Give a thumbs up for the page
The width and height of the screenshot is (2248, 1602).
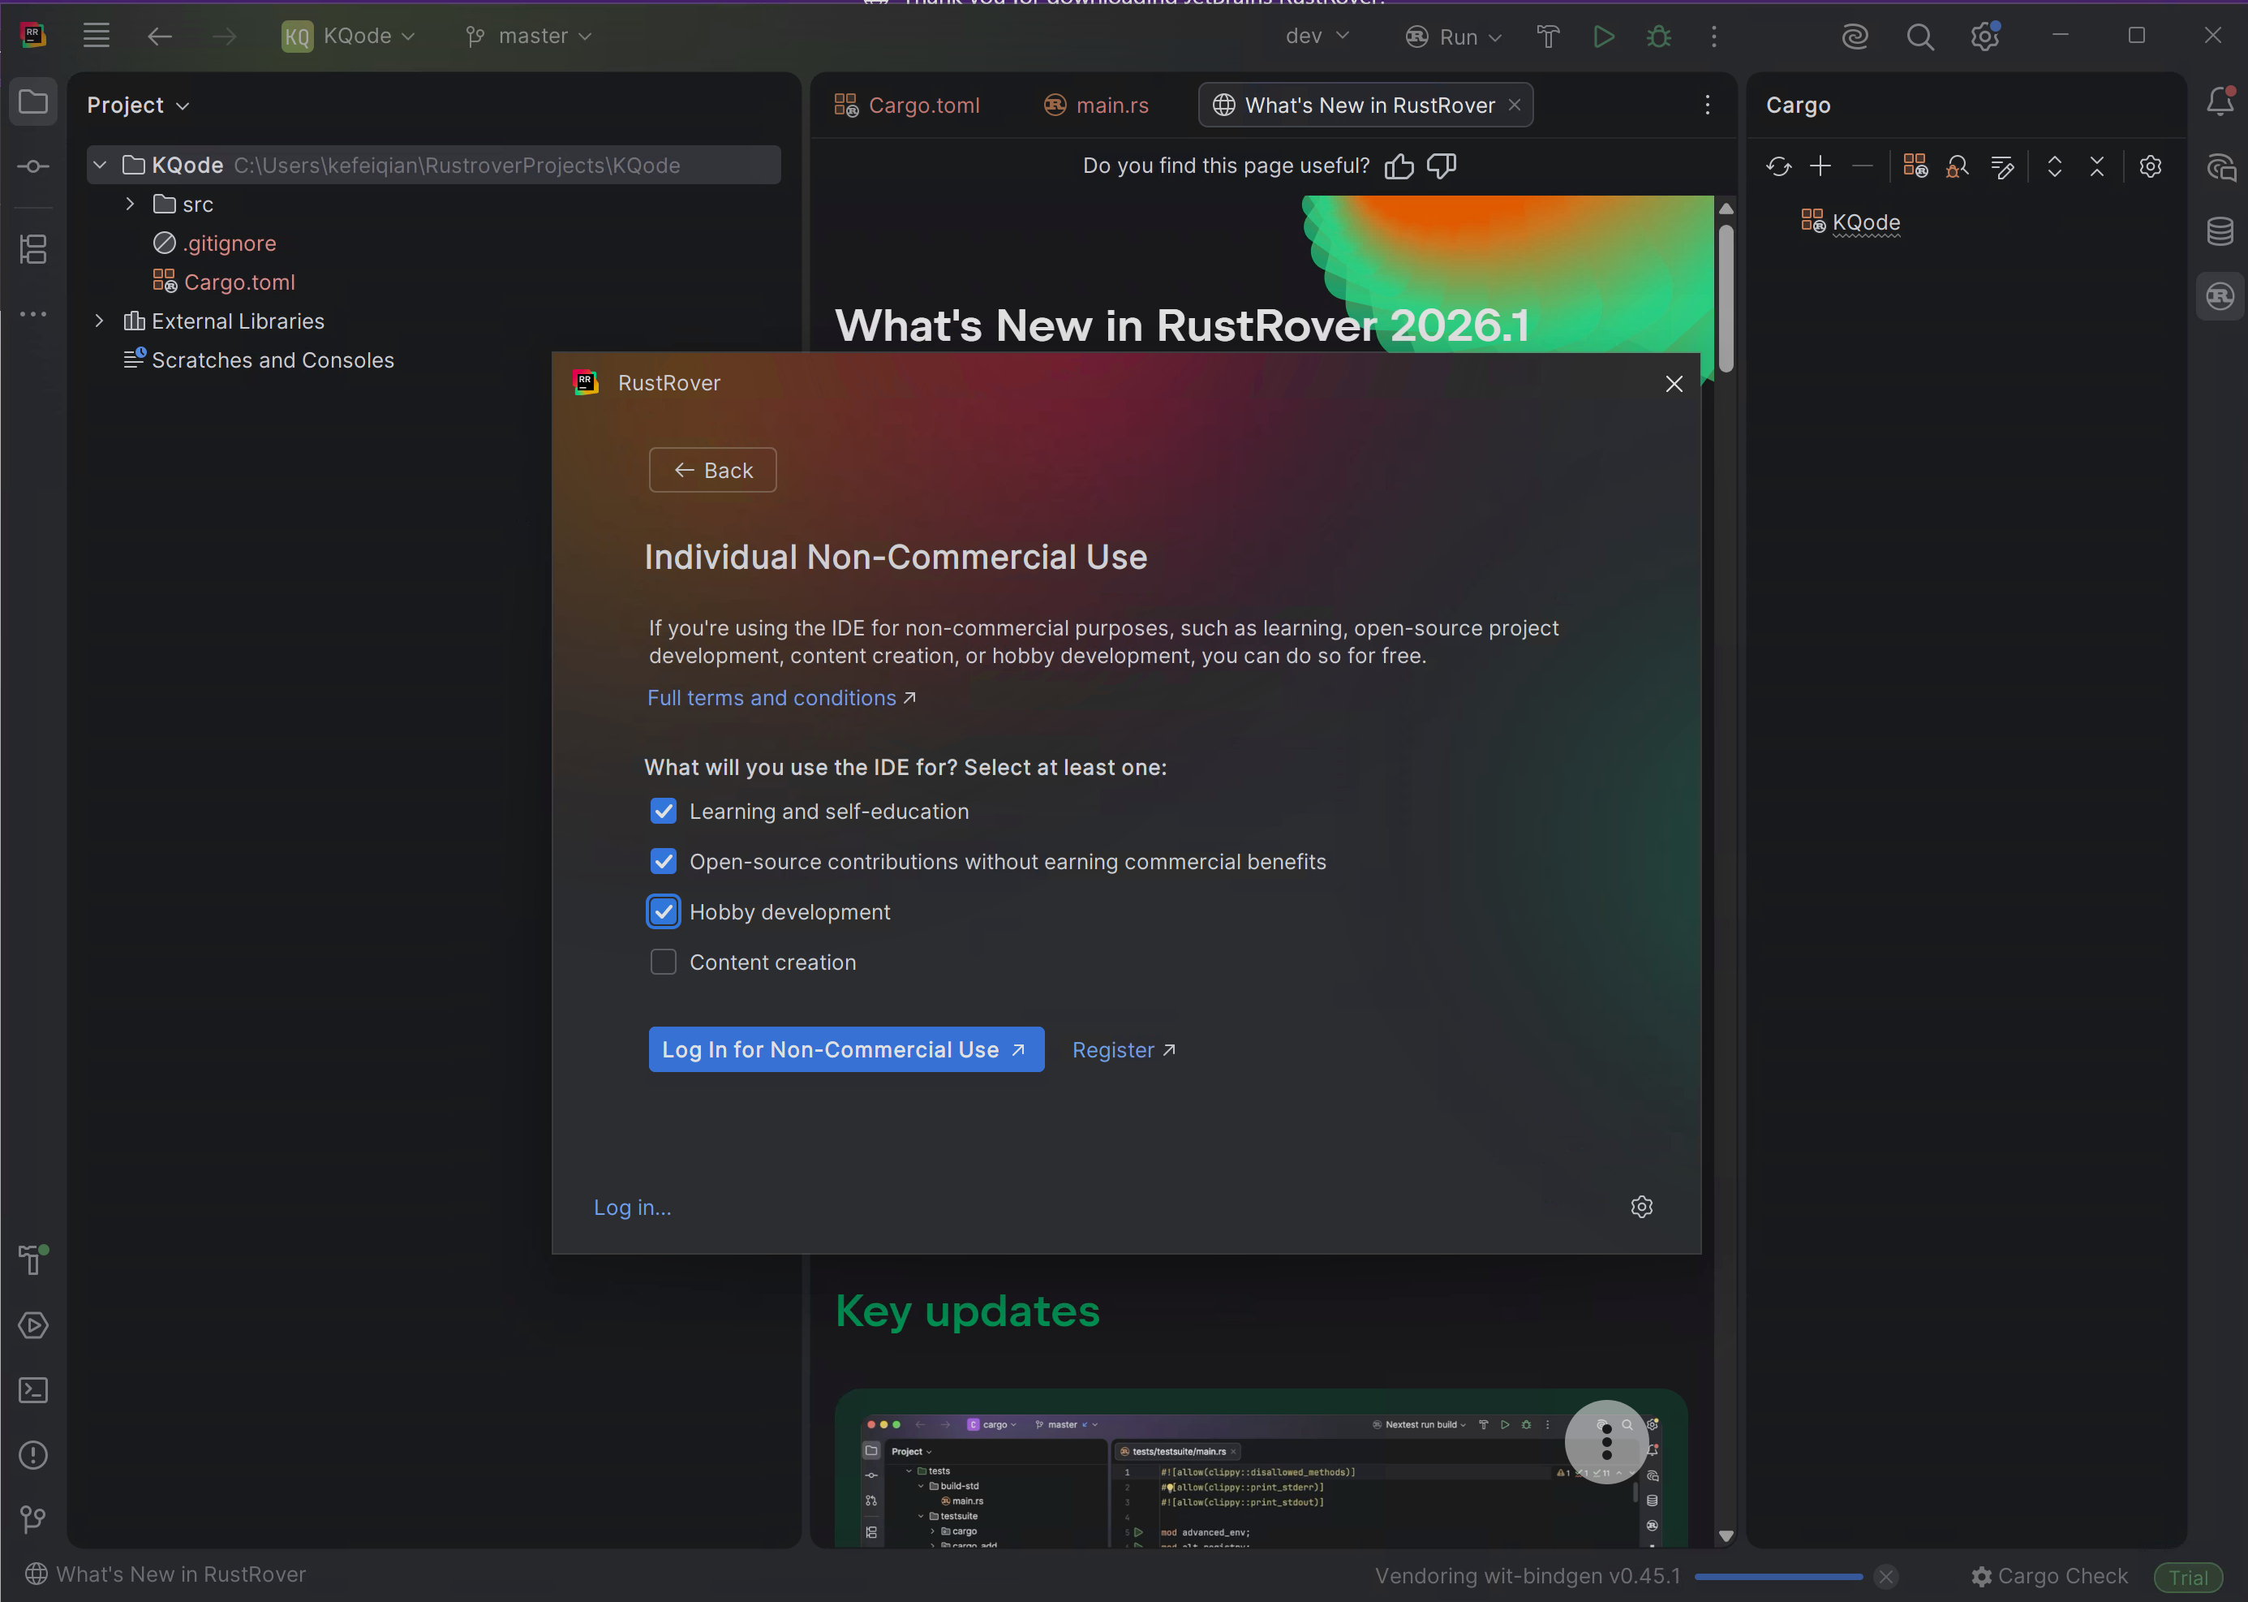[x=1399, y=166]
